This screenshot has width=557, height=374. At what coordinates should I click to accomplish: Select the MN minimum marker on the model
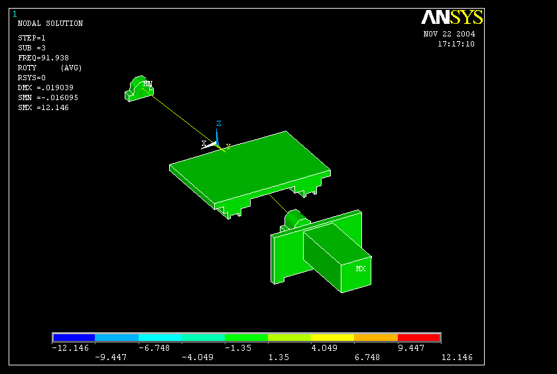[x=147, y=84]
